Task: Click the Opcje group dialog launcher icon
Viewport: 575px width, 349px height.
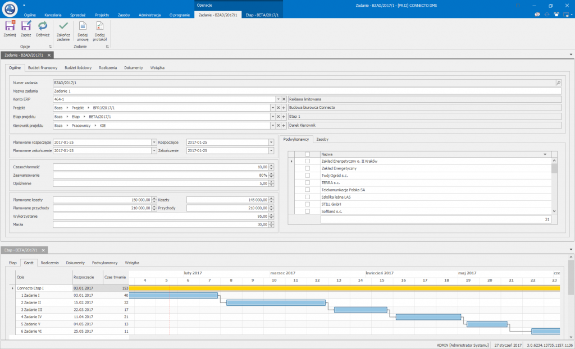Action: (x=50, y=47)
